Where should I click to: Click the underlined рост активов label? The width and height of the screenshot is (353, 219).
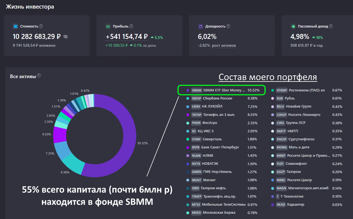coord(224,45)
